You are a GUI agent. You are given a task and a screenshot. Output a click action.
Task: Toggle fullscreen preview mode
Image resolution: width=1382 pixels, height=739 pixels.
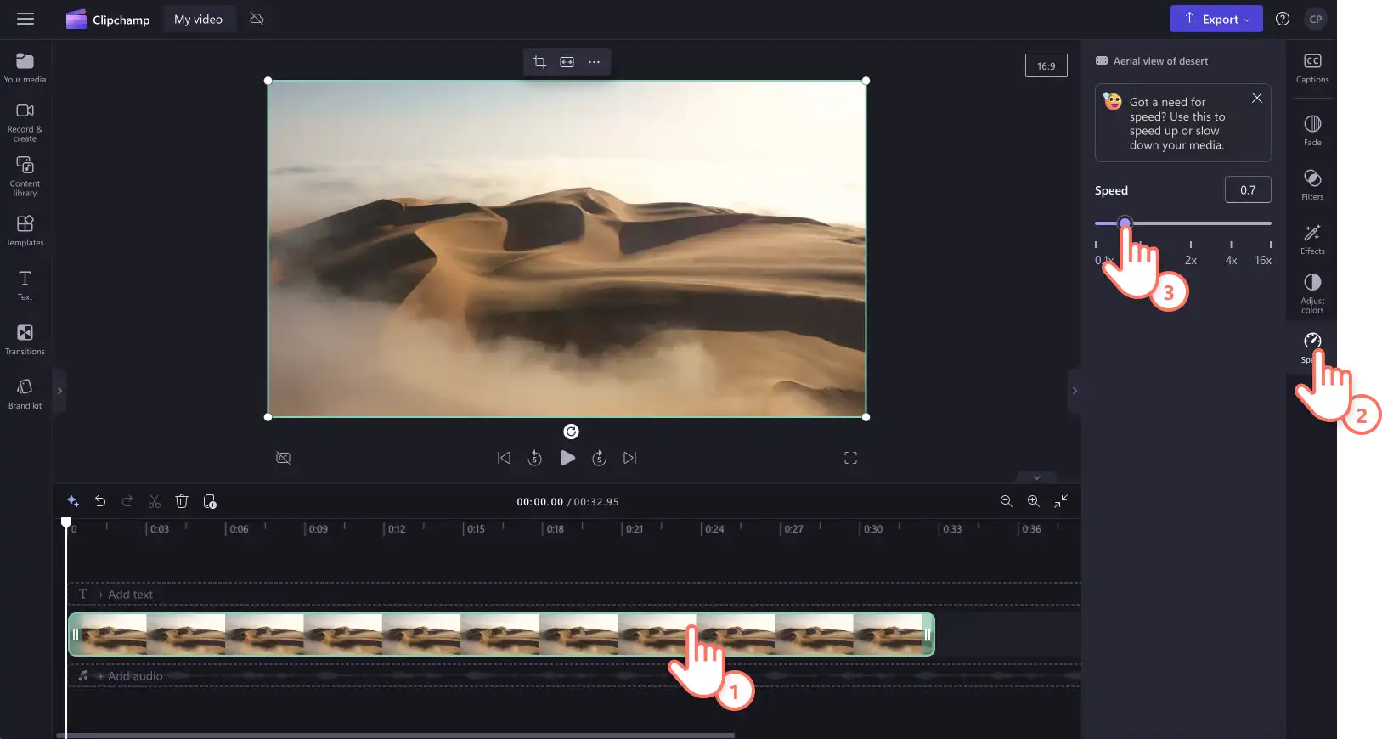coord(850,458)
